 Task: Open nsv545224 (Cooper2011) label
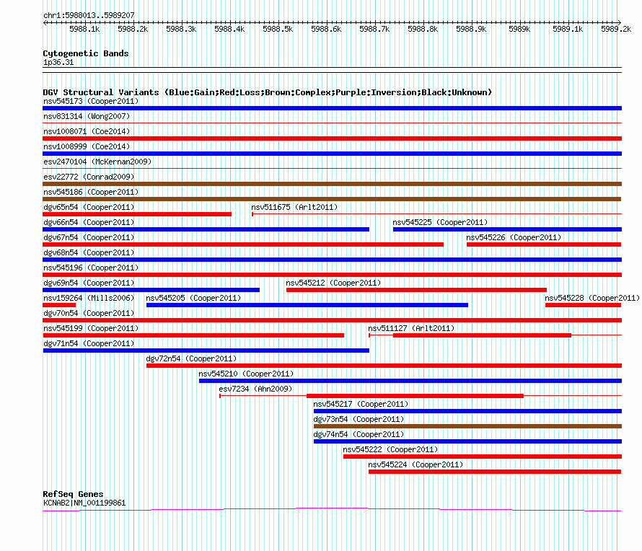(x=415, y=464)
